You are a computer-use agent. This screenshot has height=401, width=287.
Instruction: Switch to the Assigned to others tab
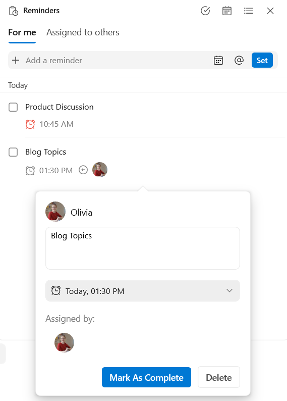tap(83, 32)
